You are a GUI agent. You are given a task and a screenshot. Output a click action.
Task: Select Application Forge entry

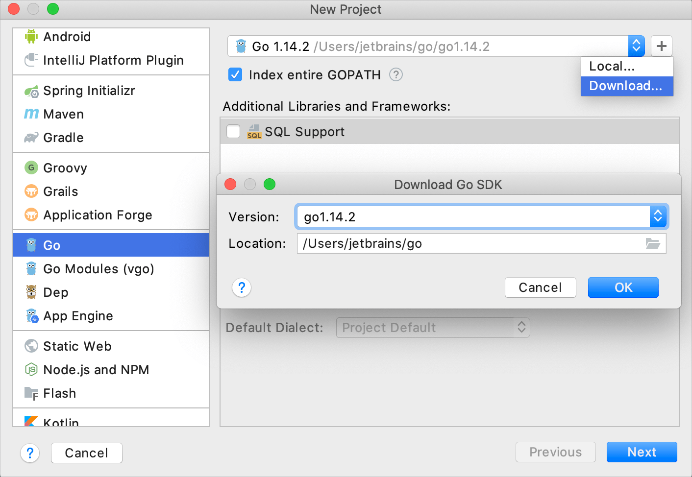point(111,215)
